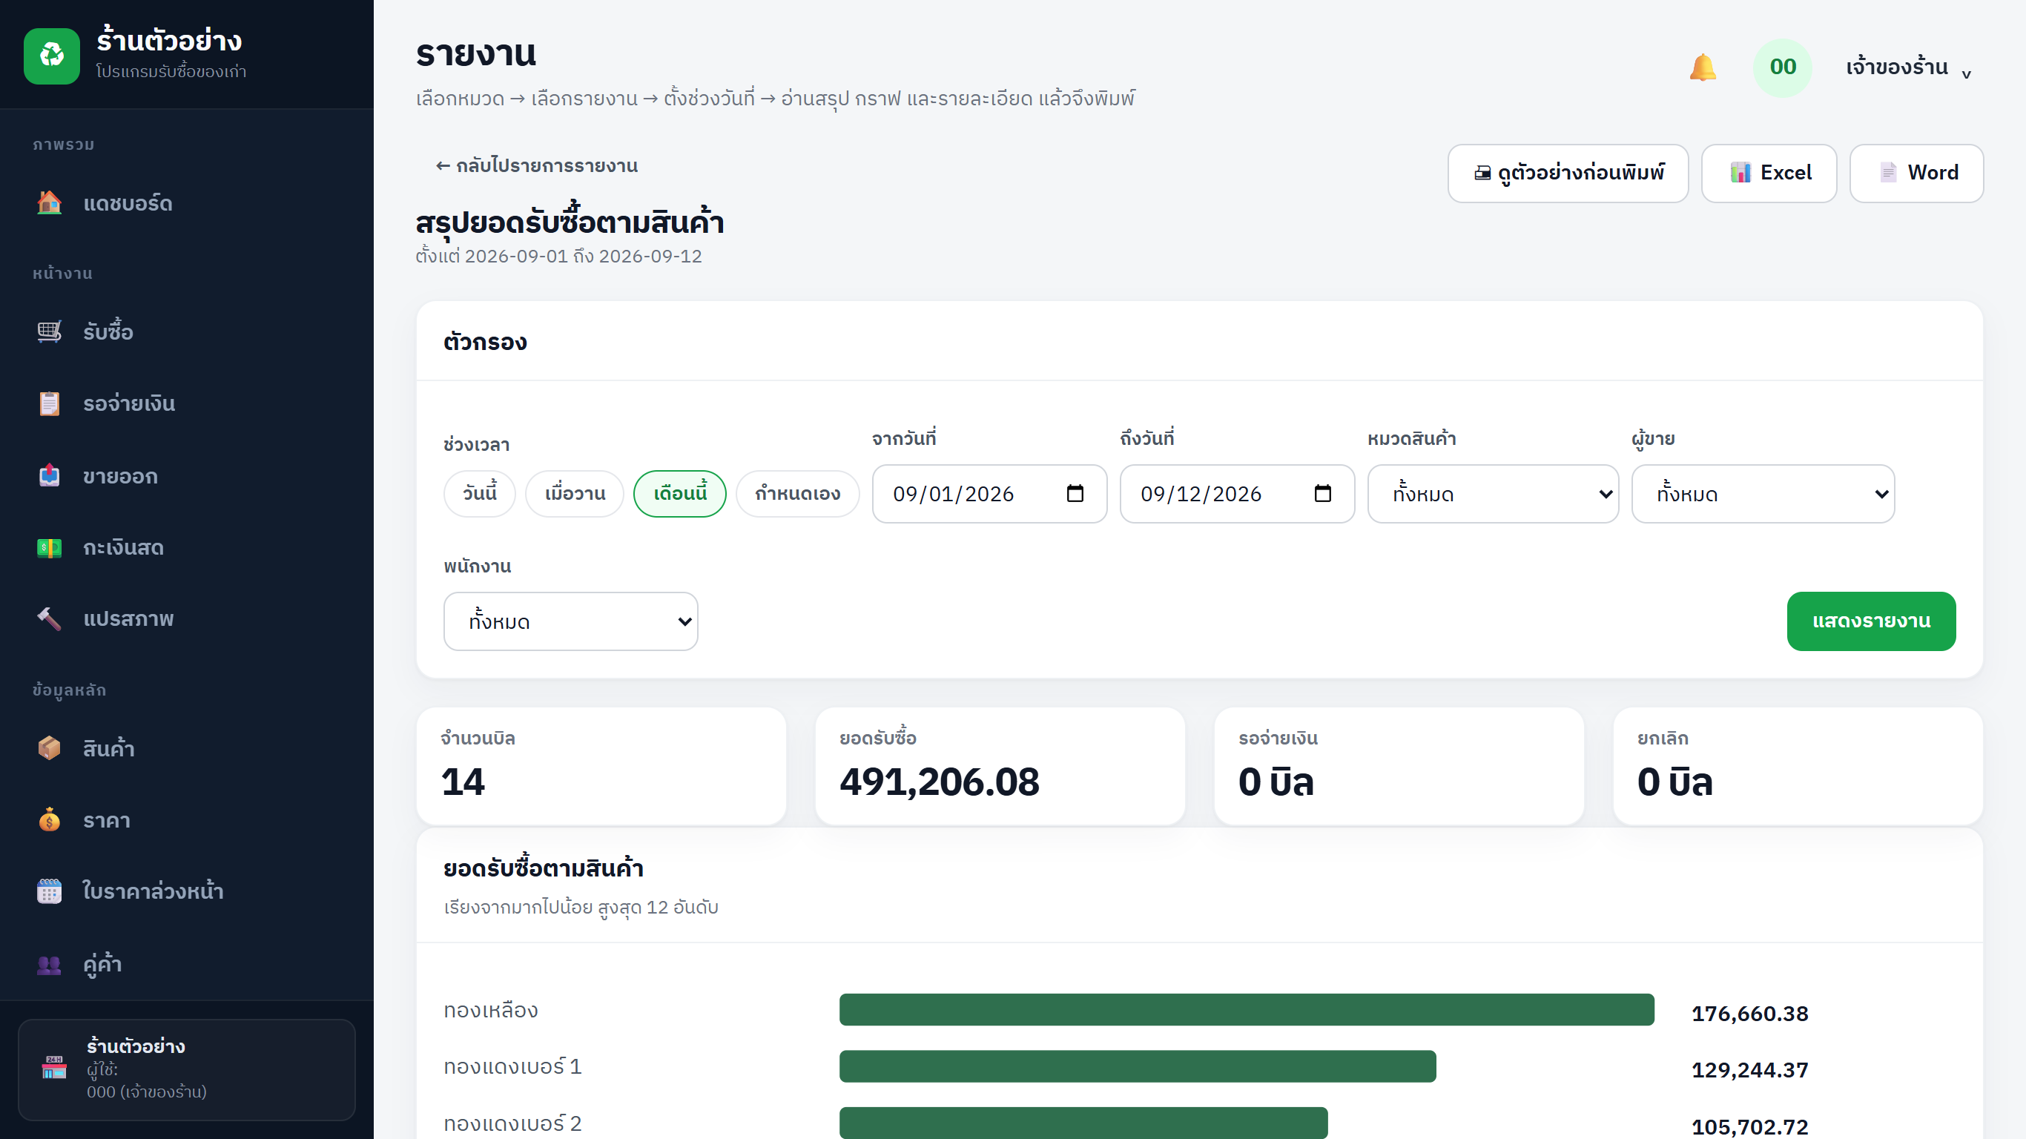Click the จำนวนบิล summary card
2026x1139 pixels.
(601, 766)
